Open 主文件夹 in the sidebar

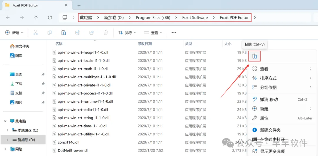point(20,47)
